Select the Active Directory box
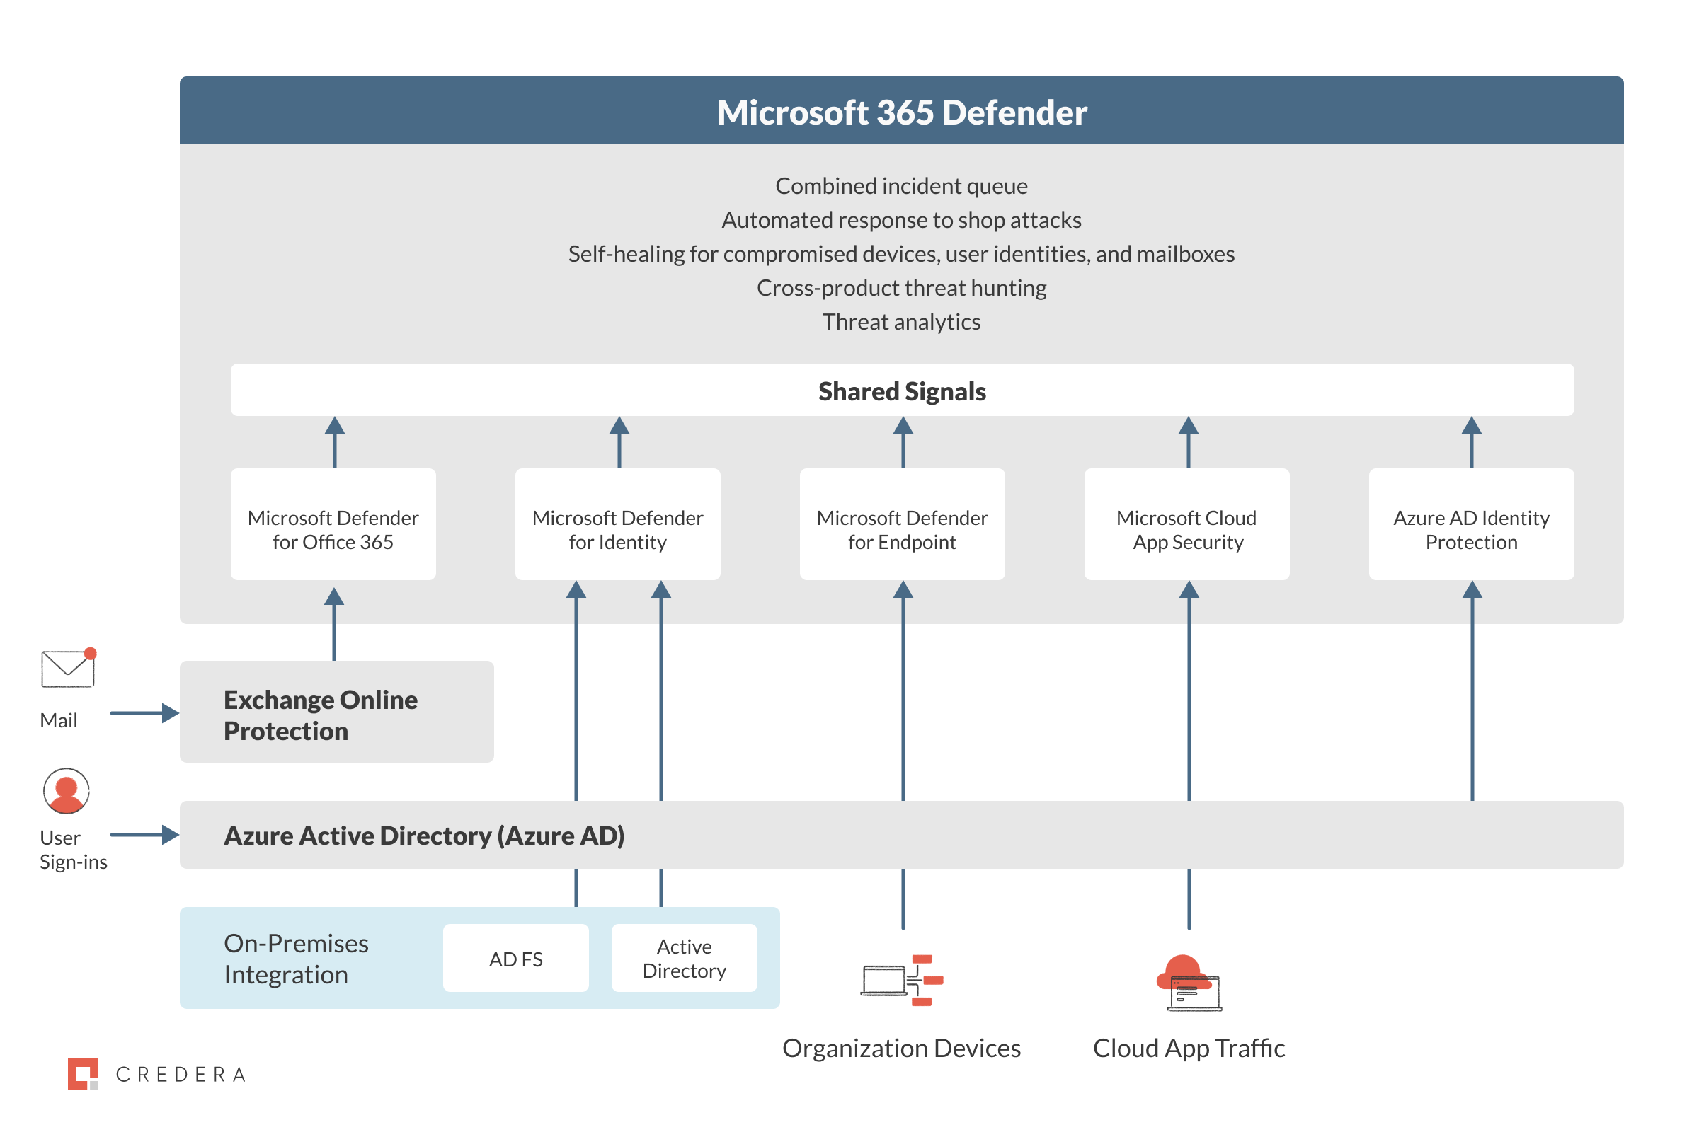Screen dimensions: 1699x1132 pos(684,959)
